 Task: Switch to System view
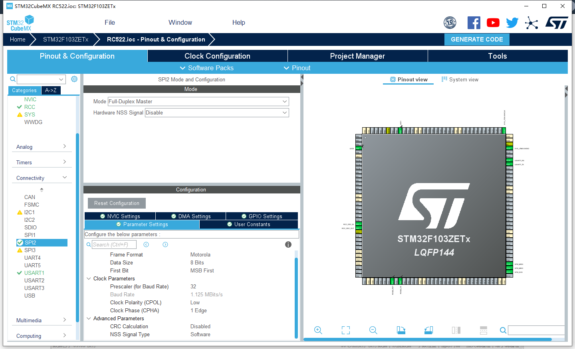coord(460,79)
